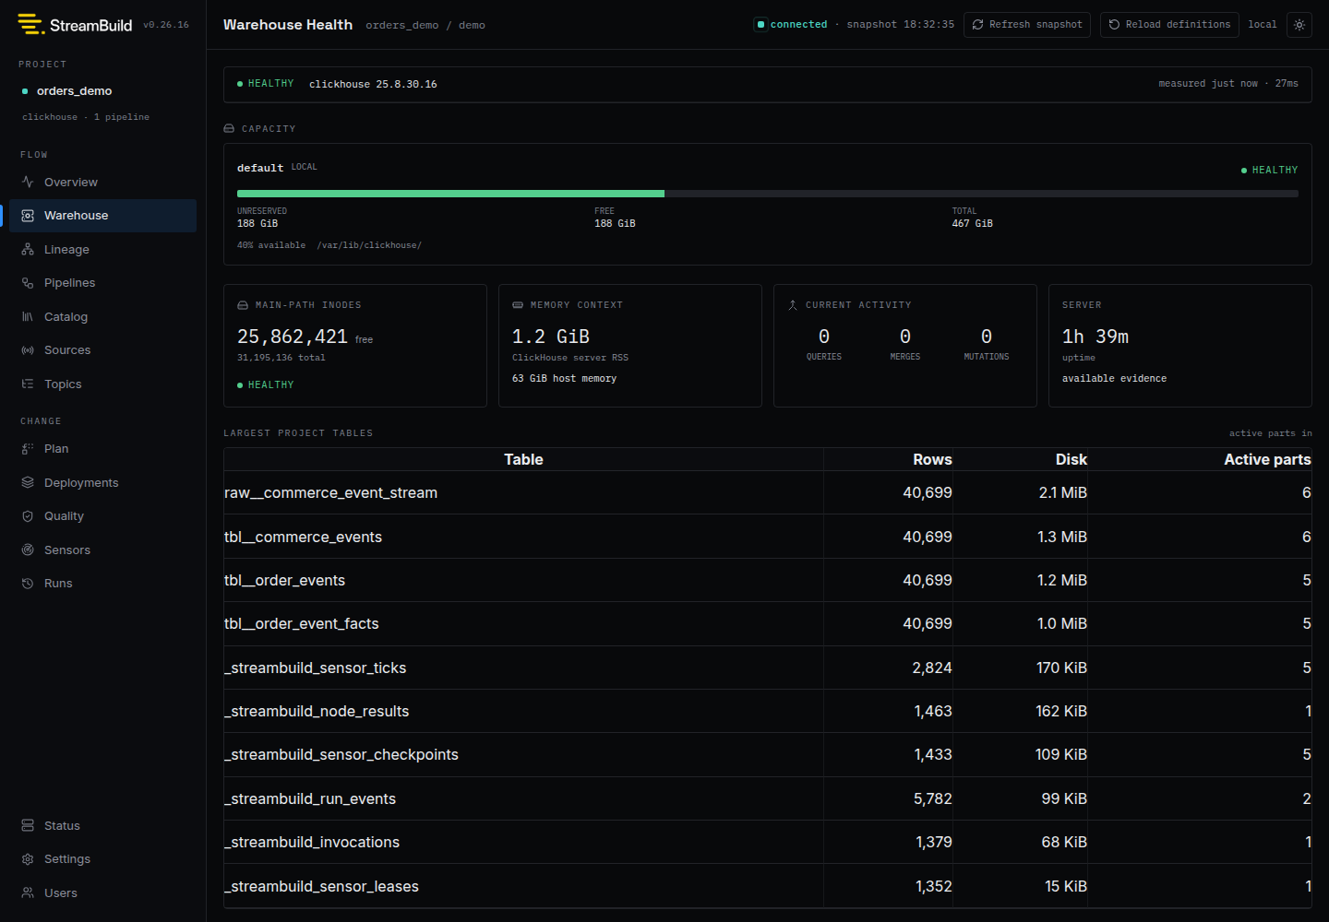
Task: Select _streambuild_invocations table name
Action: pos(312,842)
